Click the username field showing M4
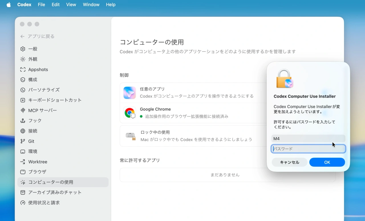 308,139
